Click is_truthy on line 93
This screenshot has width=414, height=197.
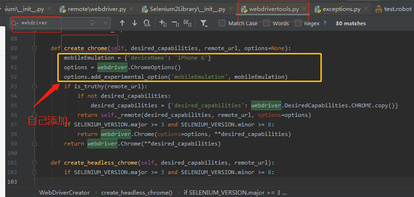coord(89,86)
